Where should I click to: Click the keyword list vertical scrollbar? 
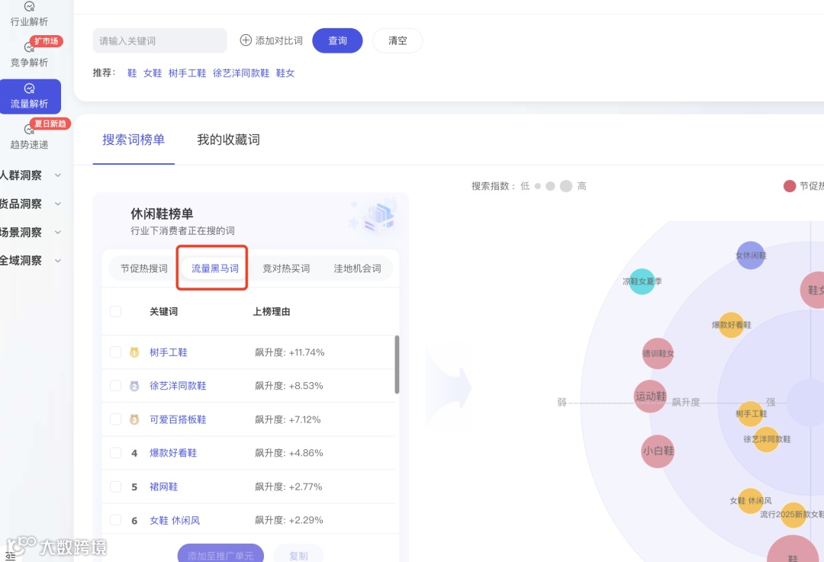click(x=397, y=364)
